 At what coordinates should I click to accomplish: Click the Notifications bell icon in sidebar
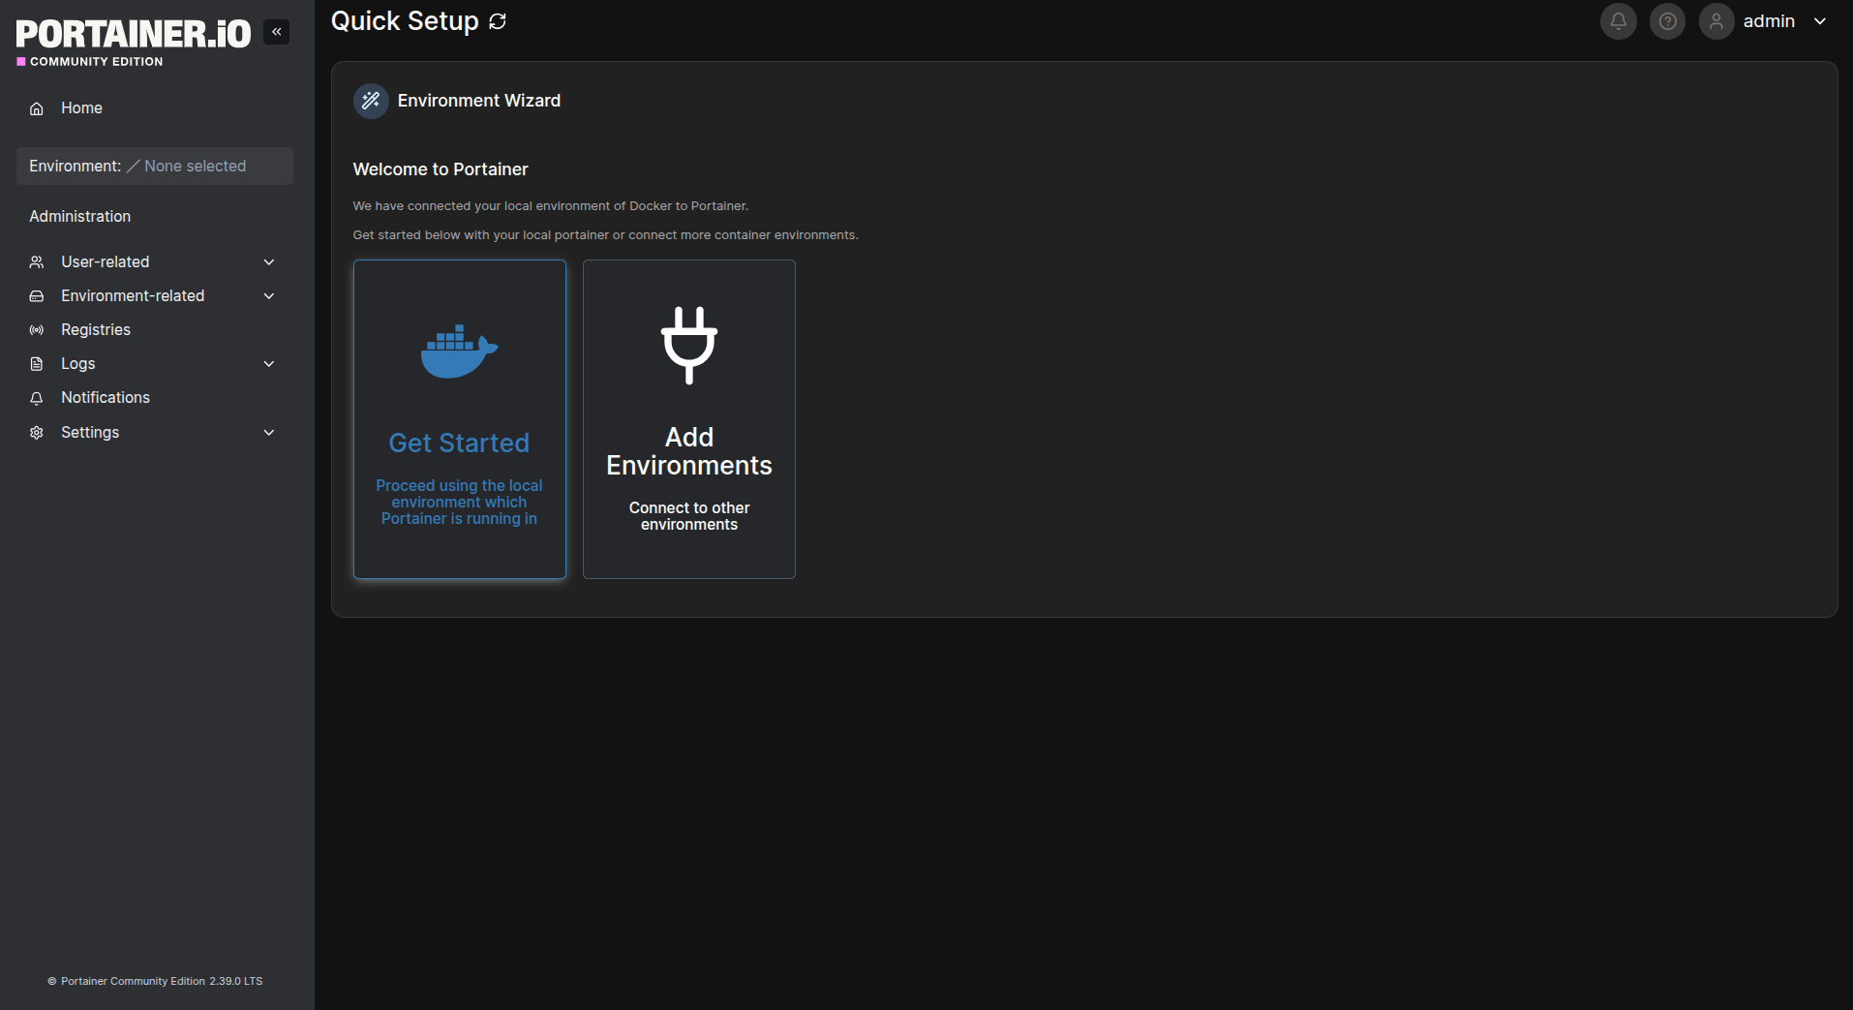coord(37,398)
